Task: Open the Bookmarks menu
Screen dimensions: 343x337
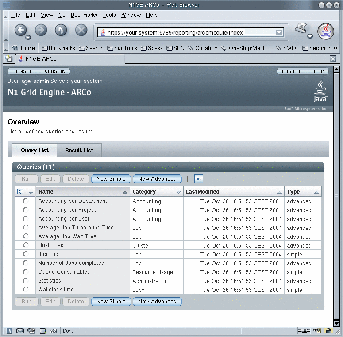Action: pyautogui.click(x=84, y=15)
